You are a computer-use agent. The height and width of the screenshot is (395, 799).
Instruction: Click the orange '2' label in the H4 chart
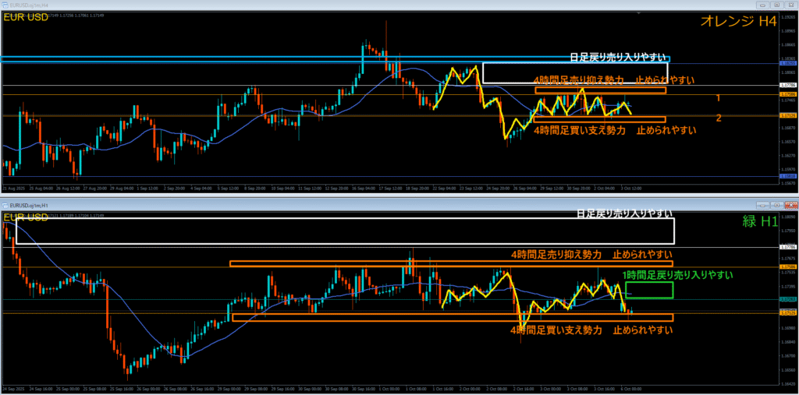coord(719,118)
